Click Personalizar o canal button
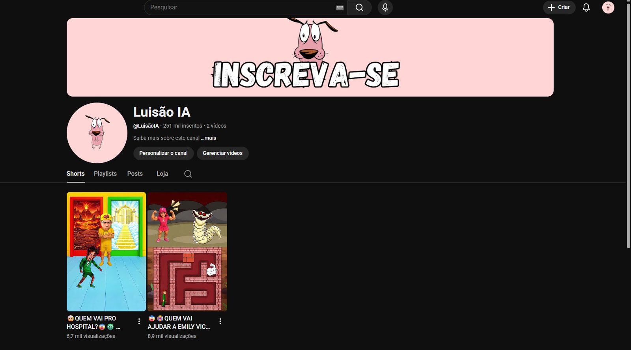The width and height of the screenshot is (631, 350). tap(163, 153)
